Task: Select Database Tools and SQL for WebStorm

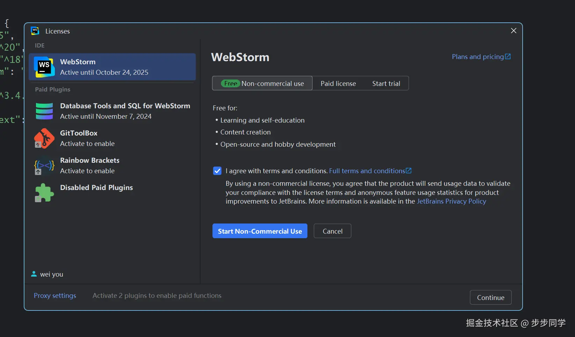Action: click(112, 111)
